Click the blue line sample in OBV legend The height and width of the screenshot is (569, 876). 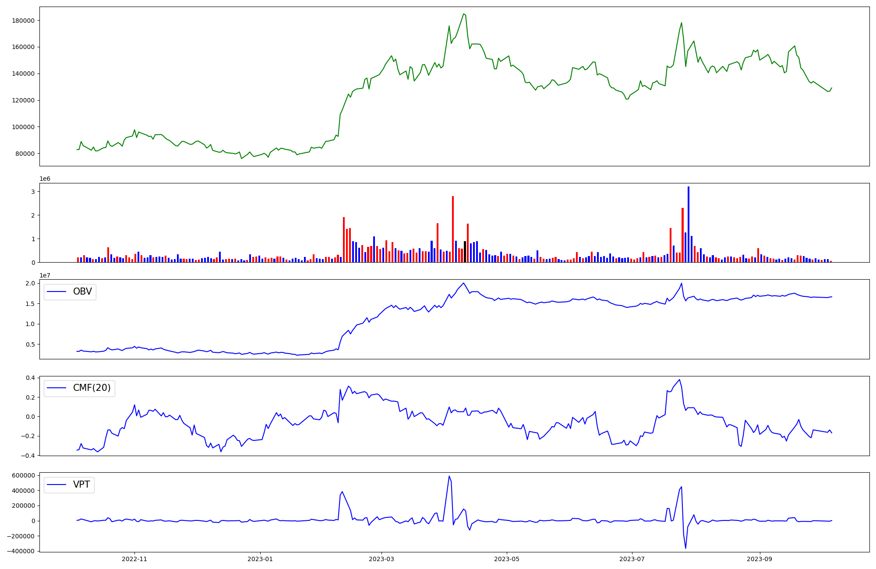pyautogui.click(x=57, y=292)
